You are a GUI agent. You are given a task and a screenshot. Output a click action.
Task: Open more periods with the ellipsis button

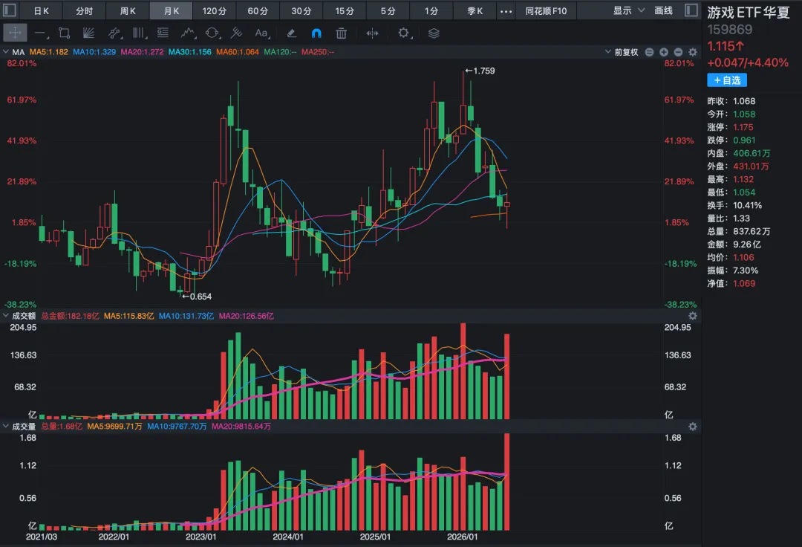[506, 10]
